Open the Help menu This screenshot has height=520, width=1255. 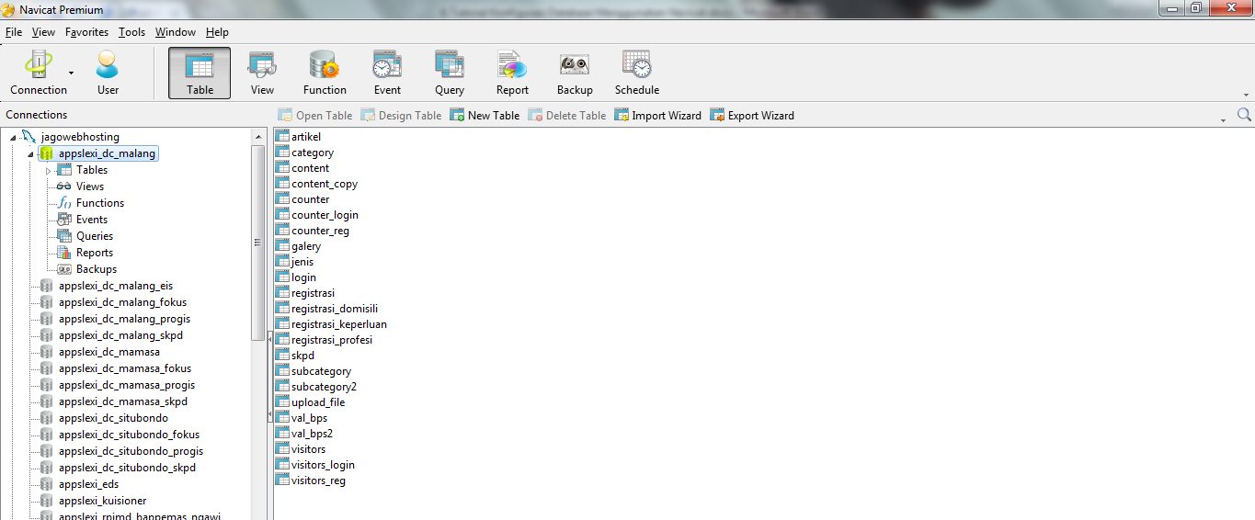pos(217,31)
